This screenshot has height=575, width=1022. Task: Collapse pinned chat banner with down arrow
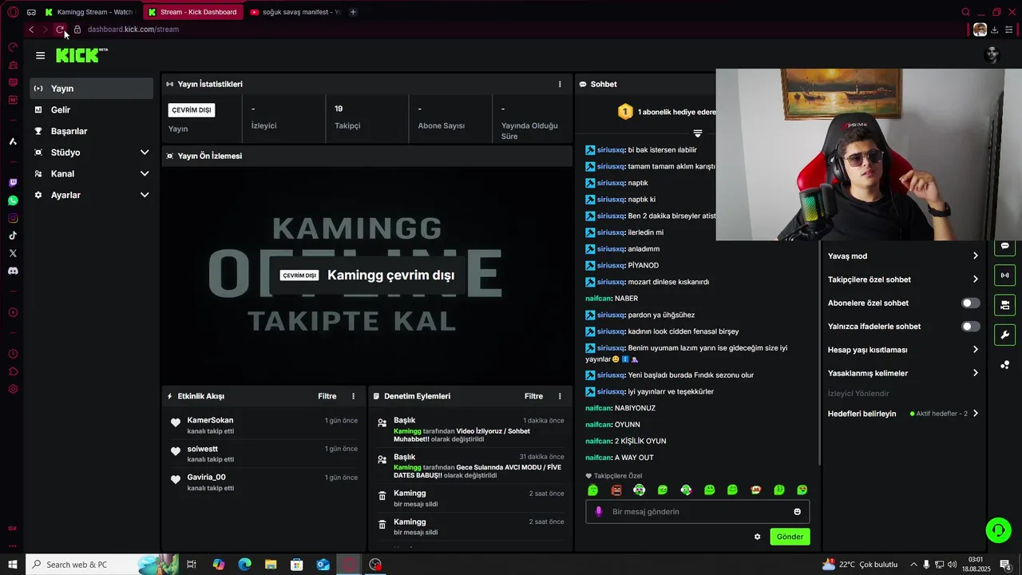pyautogui.click(x=697, y=133)
